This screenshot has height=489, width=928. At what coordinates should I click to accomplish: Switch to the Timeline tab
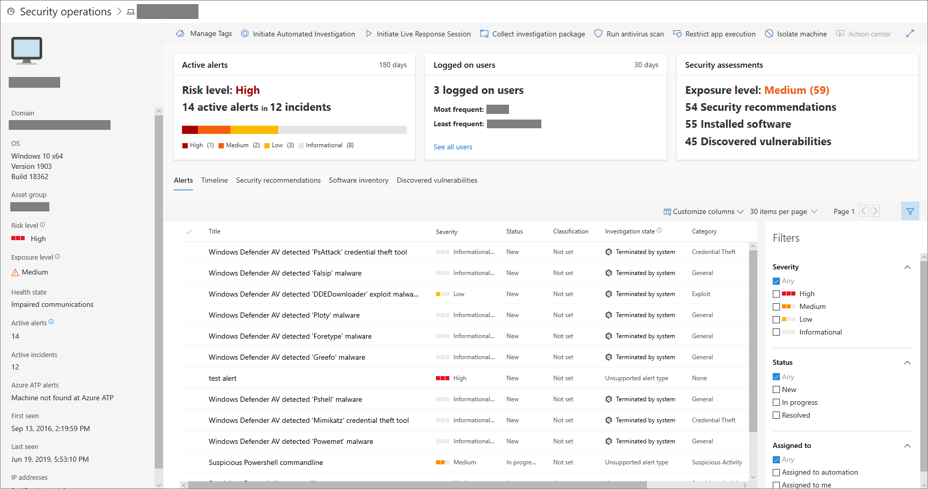coord(214,181)
